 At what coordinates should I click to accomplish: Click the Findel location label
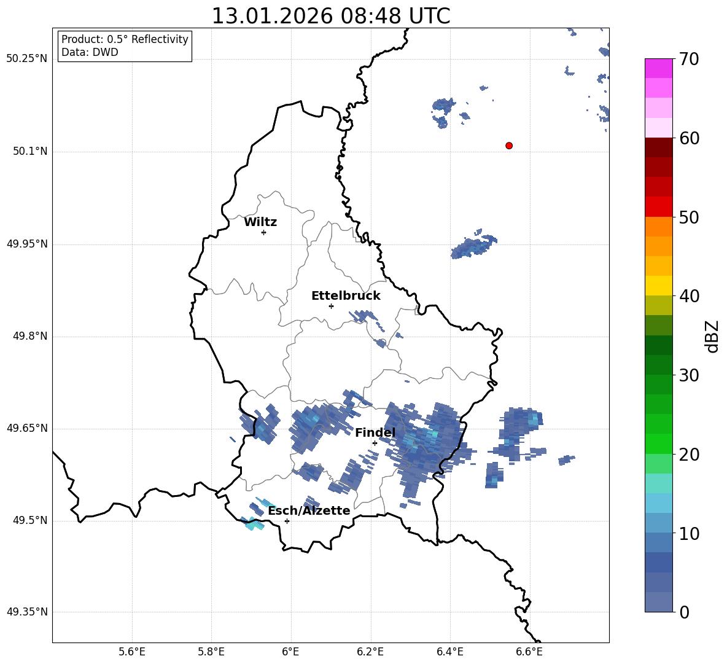point(375,432)
